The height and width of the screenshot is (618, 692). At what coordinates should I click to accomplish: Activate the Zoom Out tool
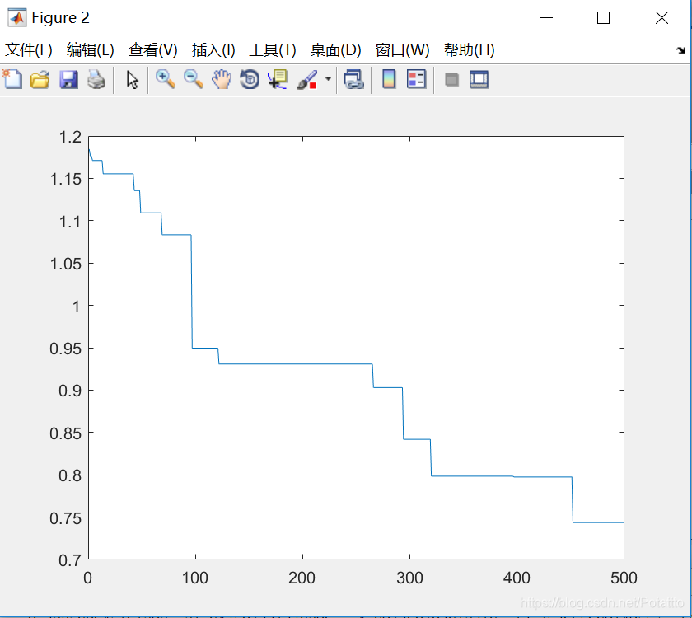194,79
